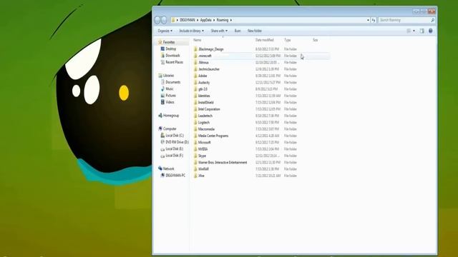458x257 pixels.
Task: Click the Burn toolbar button
Action: point(238,31)
